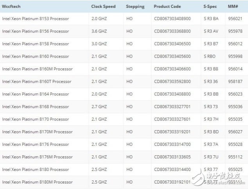Select Intel Xeon Platinum 8160T Processor cell
Image resolution: width=248 pixels, height=189 pixels.
[x=37, y=82]
